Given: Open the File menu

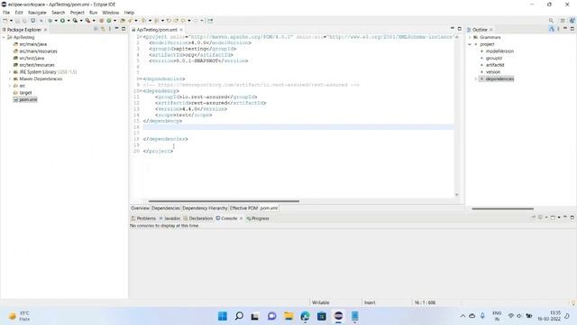Looking at the screenshot, I should pyautogui.click(x=6, y=13).
